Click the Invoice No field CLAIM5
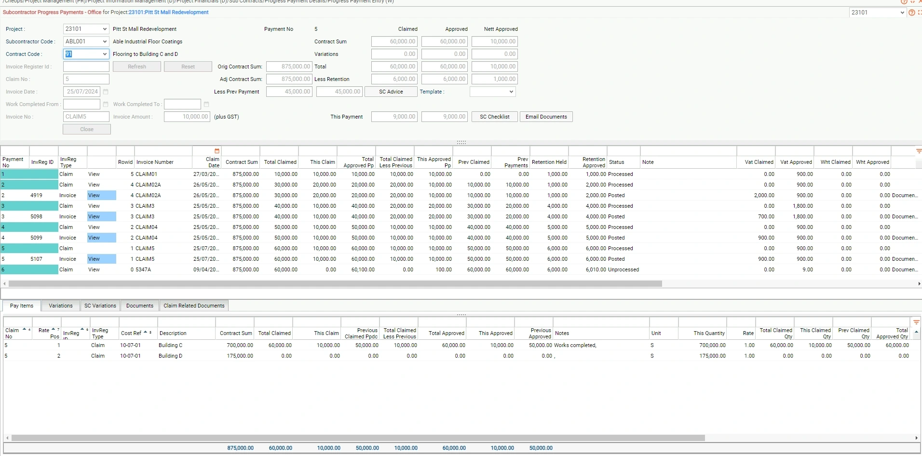The width and height of the screenshot is (922, 456). 86,117
